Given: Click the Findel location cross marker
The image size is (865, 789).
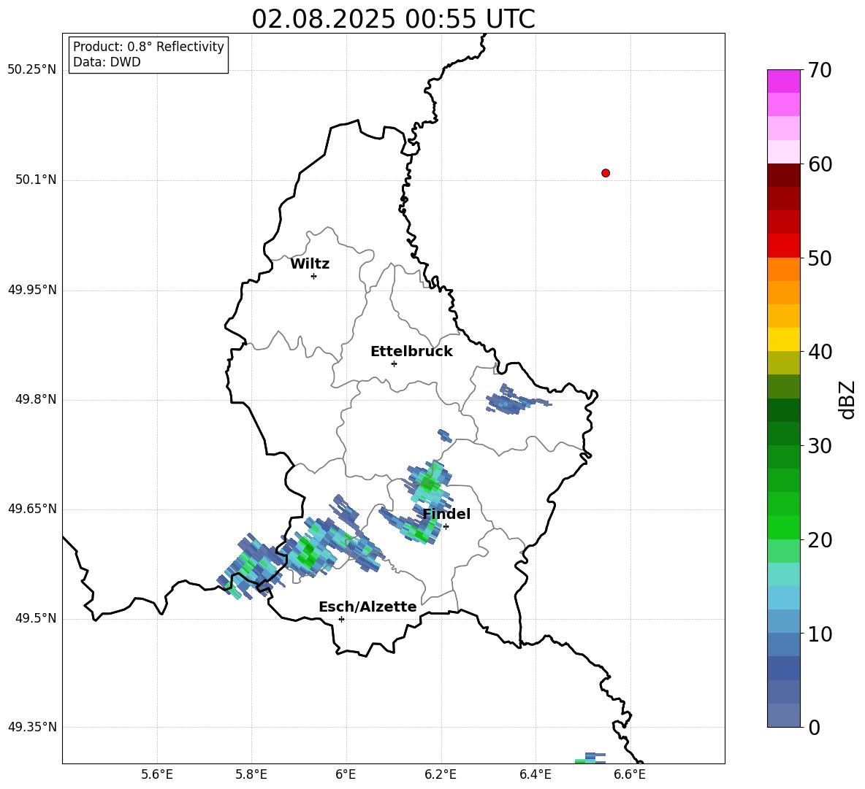Looking at the screenshot, I should click(446, 527).
